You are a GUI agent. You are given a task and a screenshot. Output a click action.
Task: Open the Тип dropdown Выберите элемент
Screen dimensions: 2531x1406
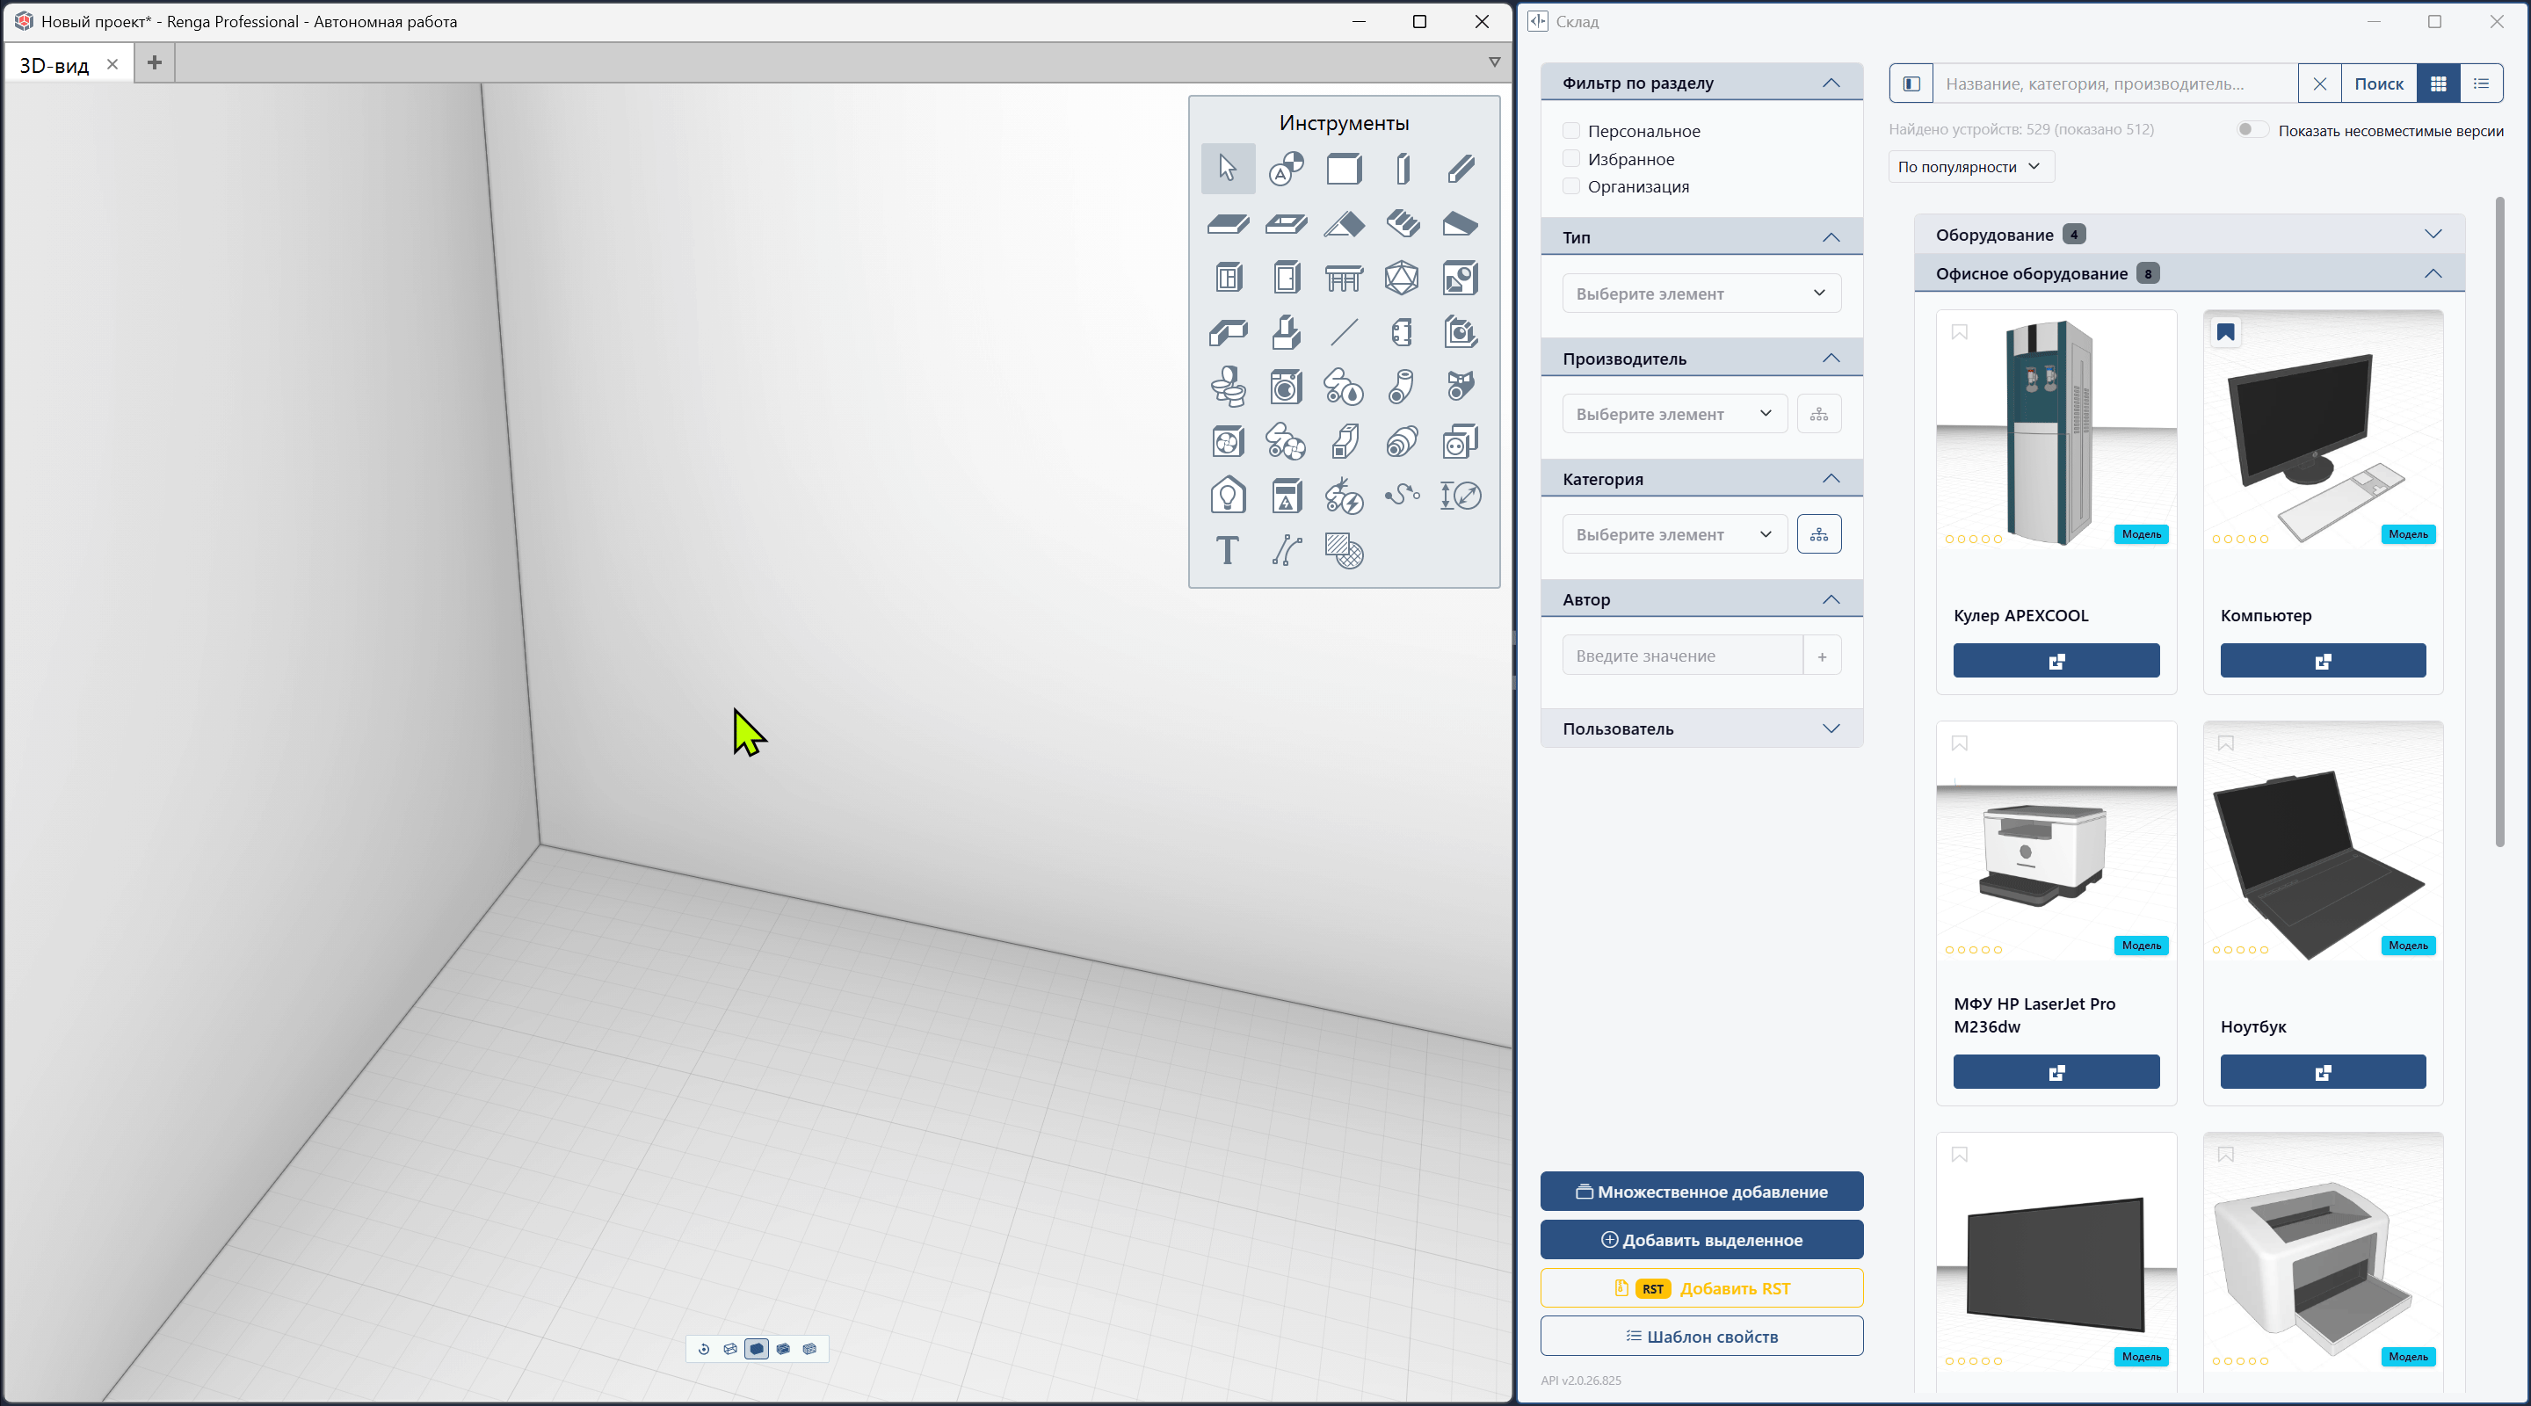pos(1701,293)
